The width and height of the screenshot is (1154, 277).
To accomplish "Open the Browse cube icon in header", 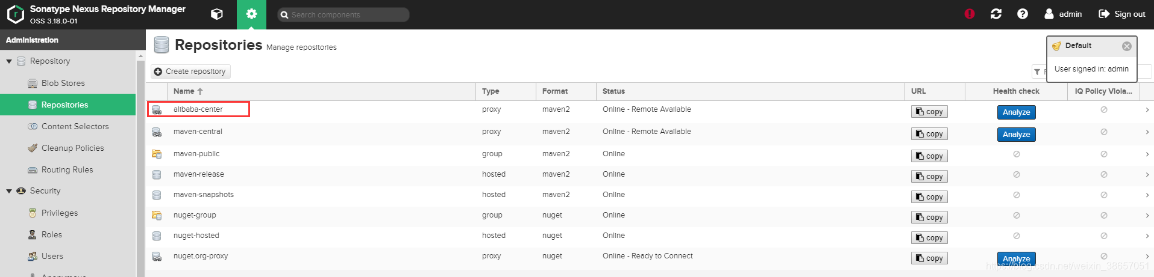I will pos(217,14).
